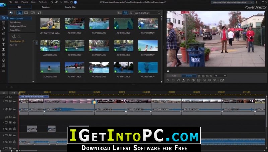Open the File menu
The height and width of the screenshot is (152, 268).
click(x=10, y=2)
